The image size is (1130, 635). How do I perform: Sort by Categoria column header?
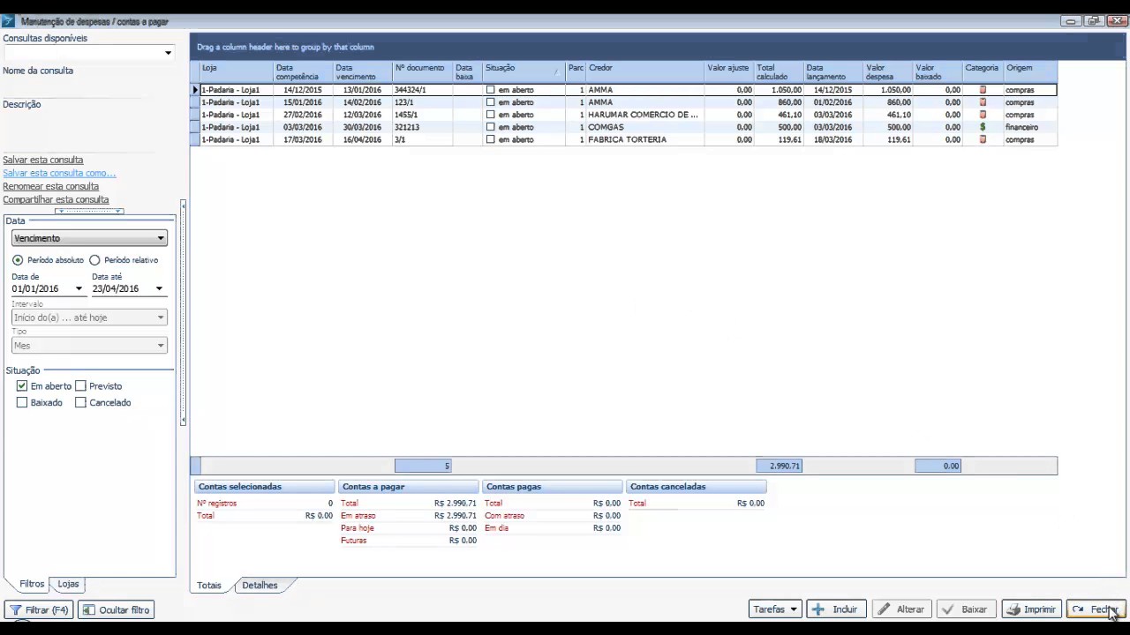coord(983,72)
